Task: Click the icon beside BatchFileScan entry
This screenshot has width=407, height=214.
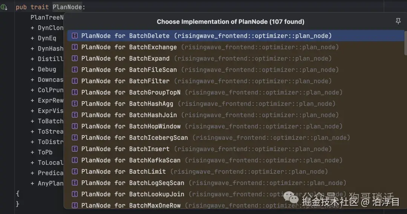Action: click(x=75, y=70)
